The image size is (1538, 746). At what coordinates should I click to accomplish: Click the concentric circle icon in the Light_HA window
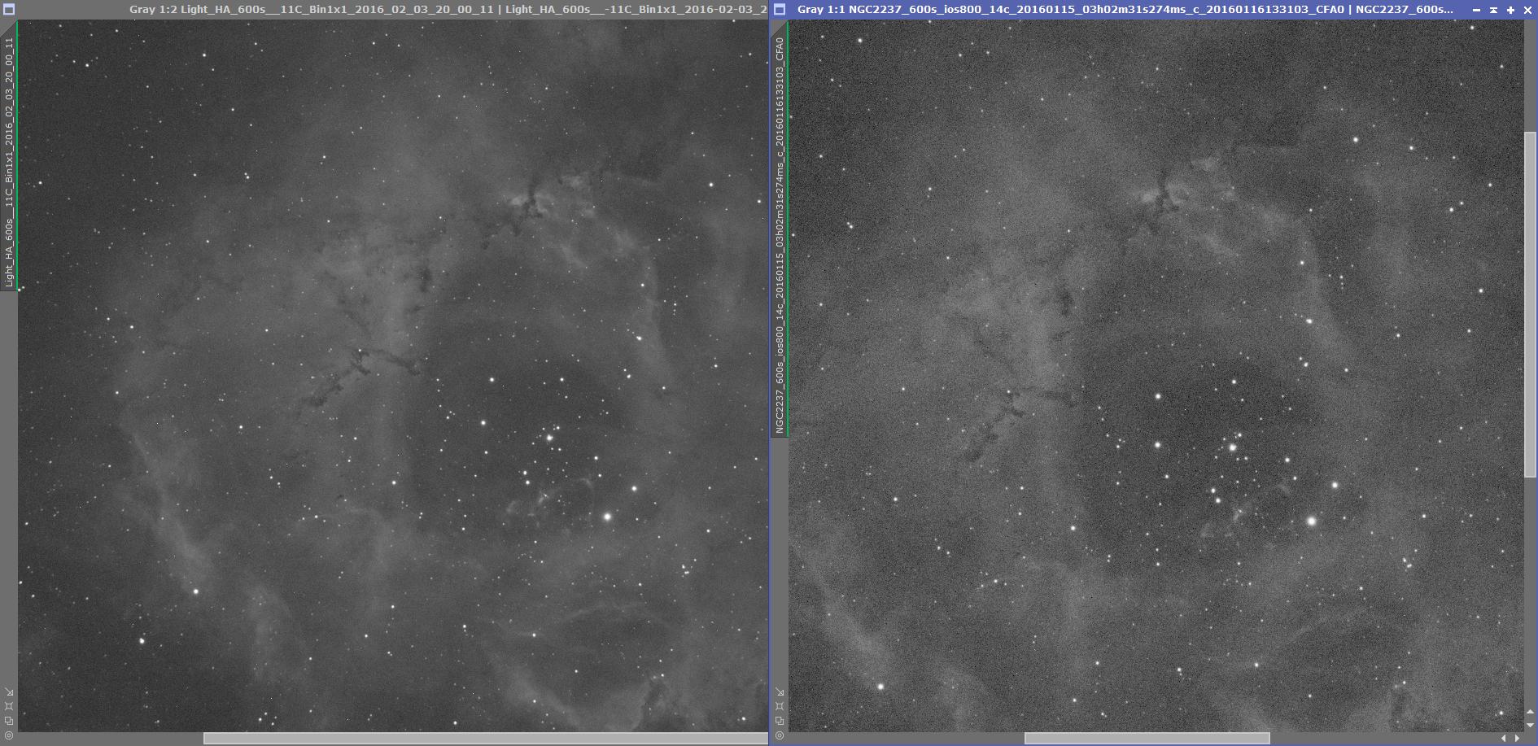pyautogui.click(x=9, y=735)
